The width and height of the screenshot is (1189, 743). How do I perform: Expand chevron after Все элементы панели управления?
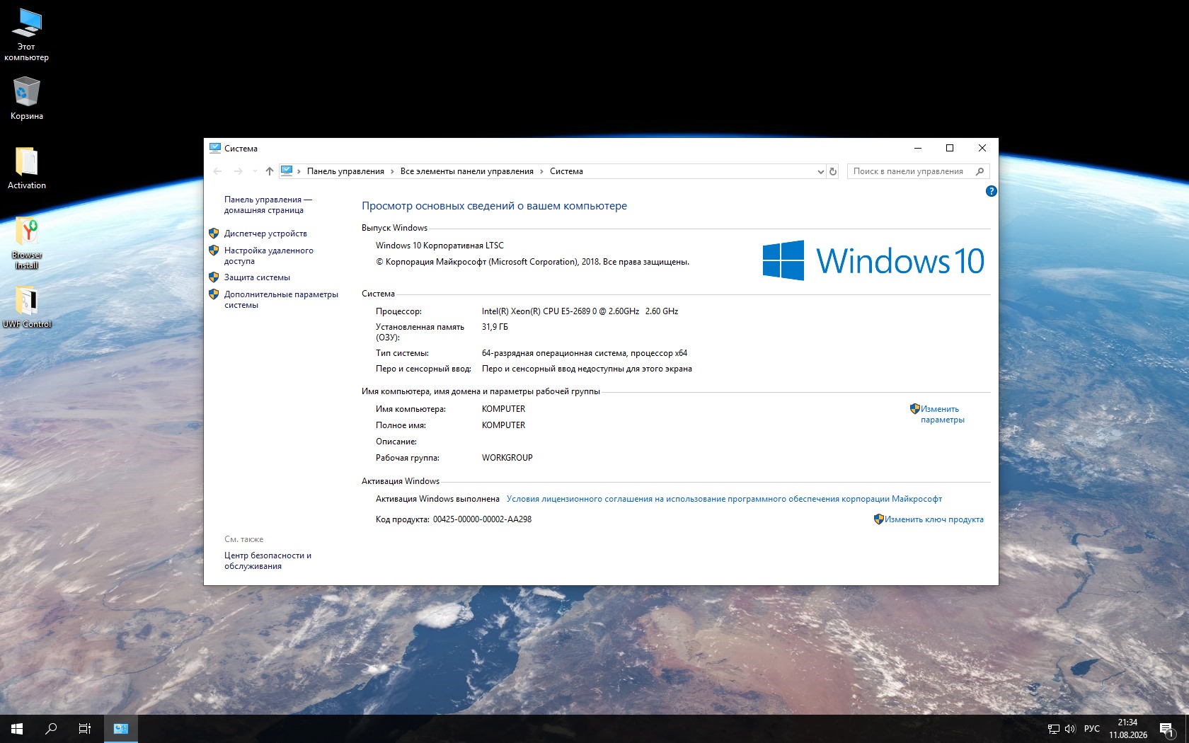[542, 171]
